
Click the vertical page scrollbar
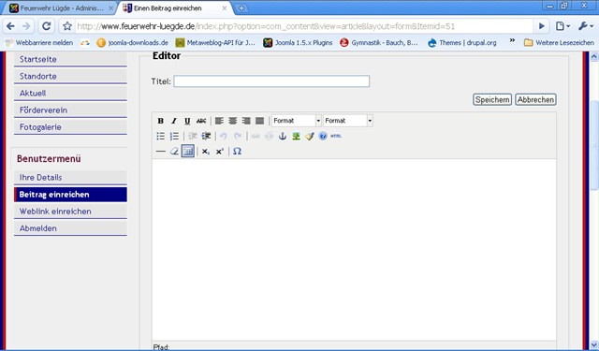coord(593,200)
